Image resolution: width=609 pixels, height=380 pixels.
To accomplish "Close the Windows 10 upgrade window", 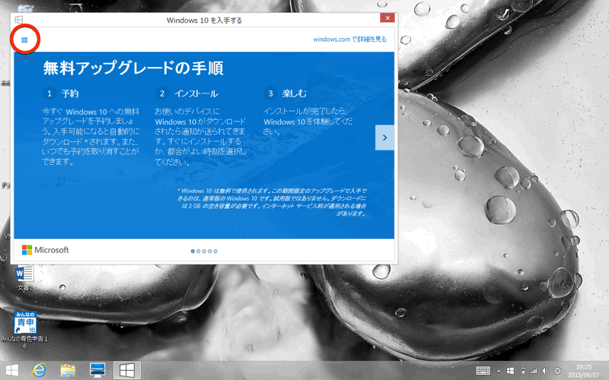I will pyautogui.click(x=387, y=18).
